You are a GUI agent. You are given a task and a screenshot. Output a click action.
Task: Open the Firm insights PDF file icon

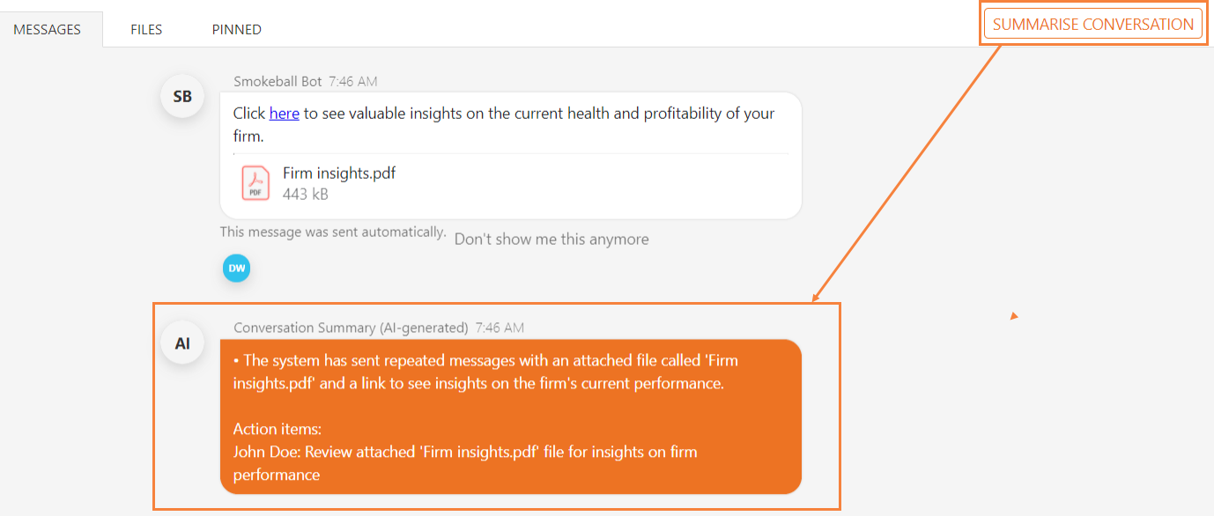pyautogui.click(x=255, y=182)
